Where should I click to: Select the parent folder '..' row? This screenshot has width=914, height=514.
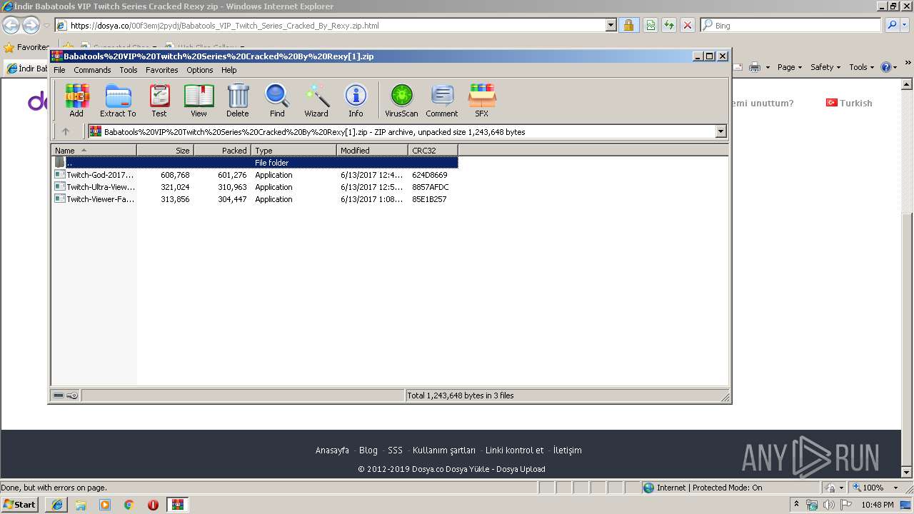pyautogui.click(x=255, y=163)
